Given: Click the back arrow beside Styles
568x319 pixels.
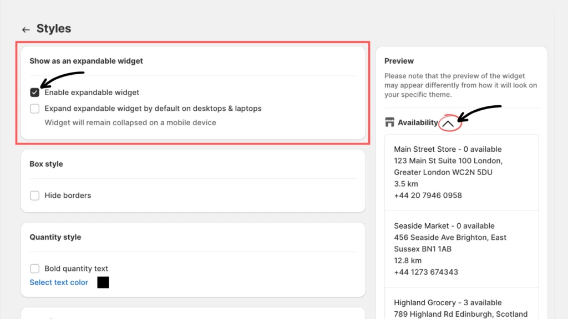Looking at the screenshot, I should [x=26, y=29].
